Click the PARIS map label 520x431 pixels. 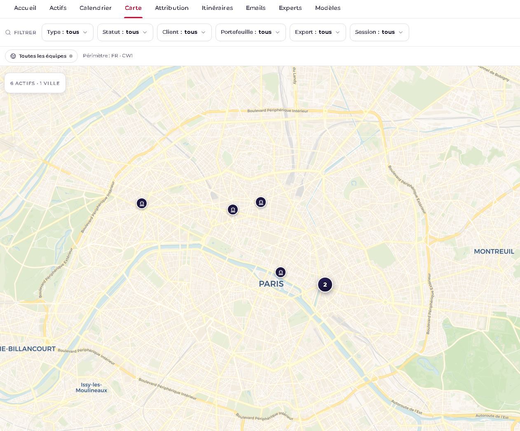[x=271, y=284]
